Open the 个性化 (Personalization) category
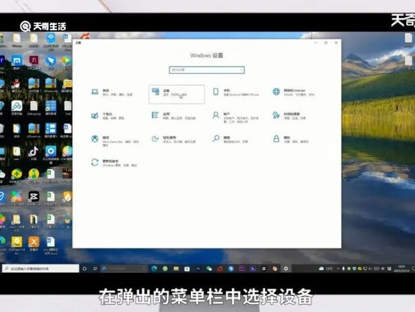The image size is (415, 312). [108, 116]
